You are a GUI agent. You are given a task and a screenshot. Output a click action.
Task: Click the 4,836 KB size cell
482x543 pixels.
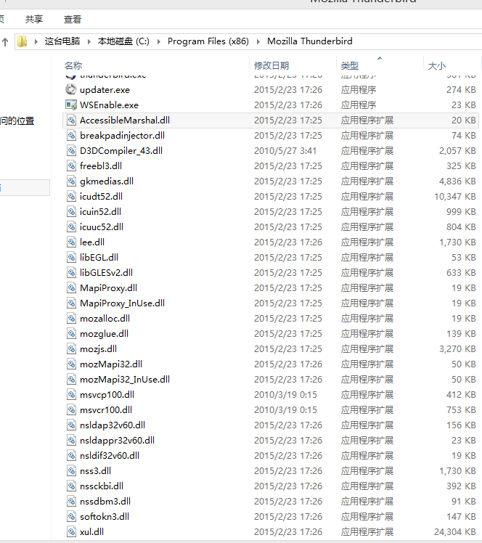point(457,181)
